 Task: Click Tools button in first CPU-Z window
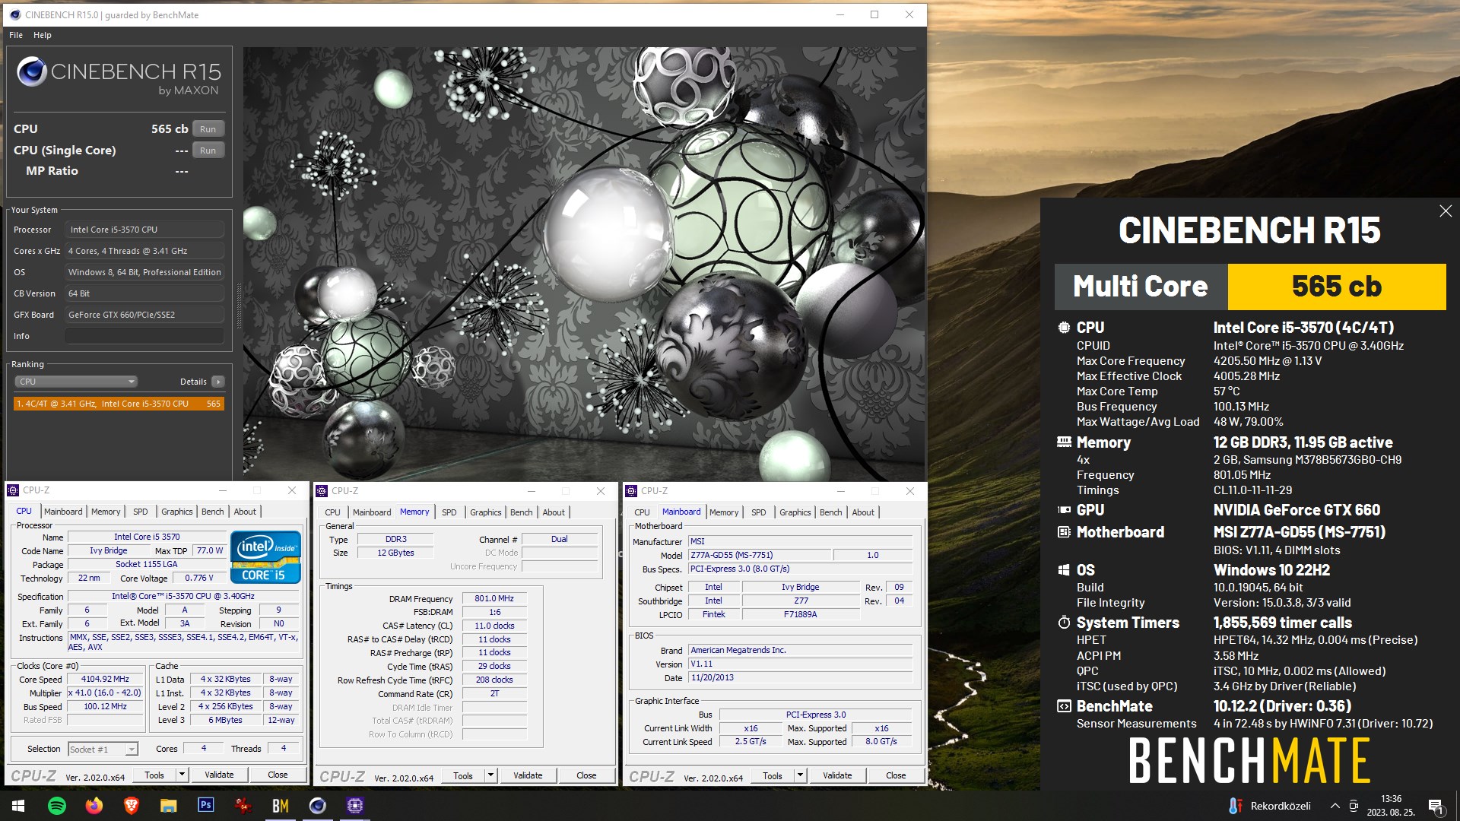154,775
